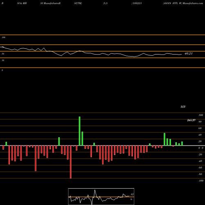Click the MR axis 80 label
The image size is (205, 205).
click(x=200, y=122)
